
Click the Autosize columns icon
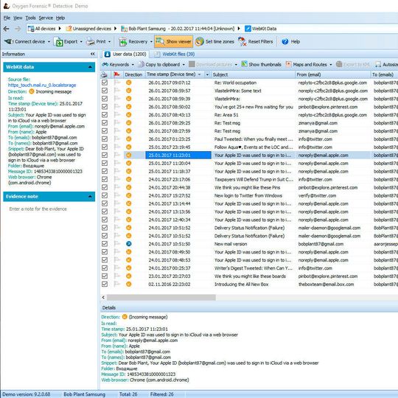click(378, 64)
